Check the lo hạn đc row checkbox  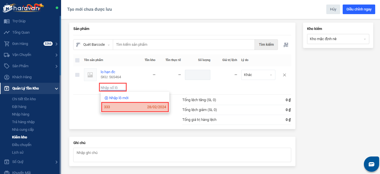click(77, 75)
